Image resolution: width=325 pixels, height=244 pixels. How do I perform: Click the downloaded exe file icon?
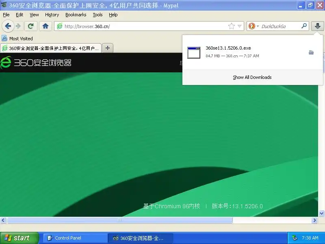(x=194, y=52)
